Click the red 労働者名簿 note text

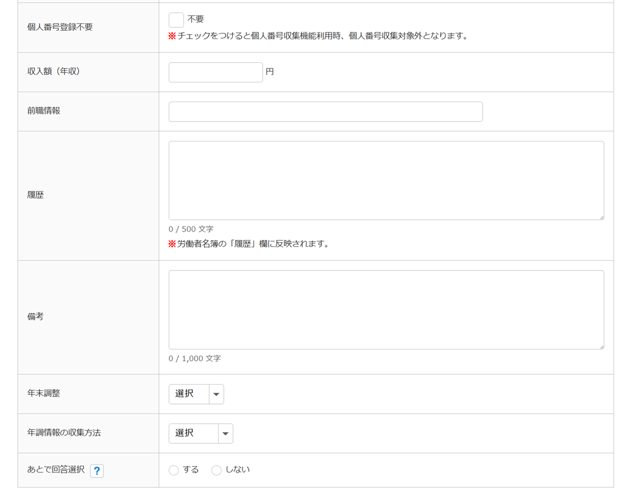click(252, 244)
